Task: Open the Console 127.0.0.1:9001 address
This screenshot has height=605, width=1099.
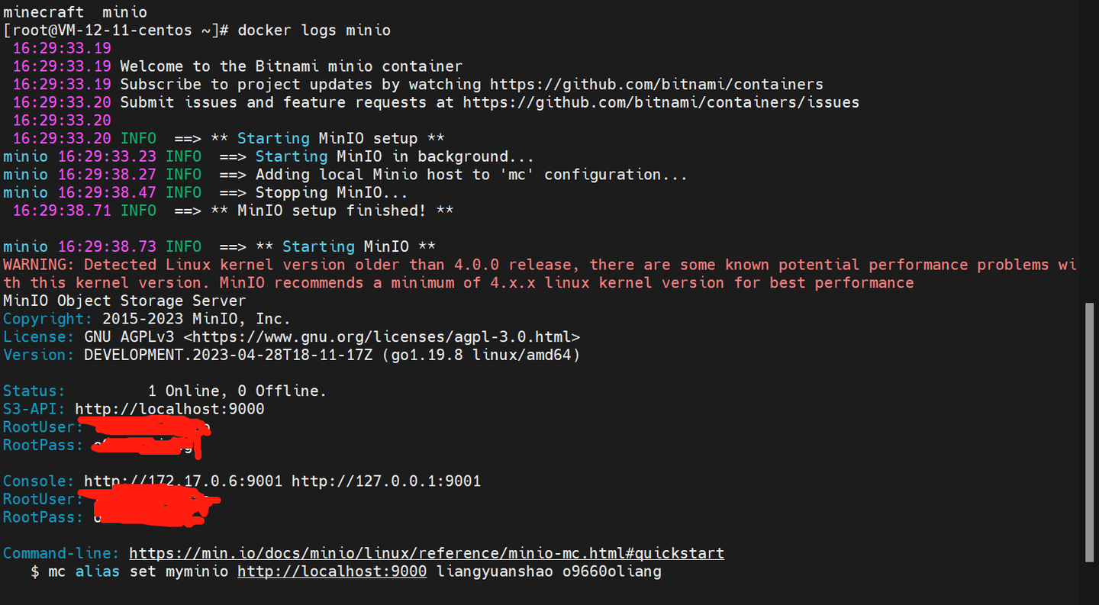Action: (x=386, y=481)
